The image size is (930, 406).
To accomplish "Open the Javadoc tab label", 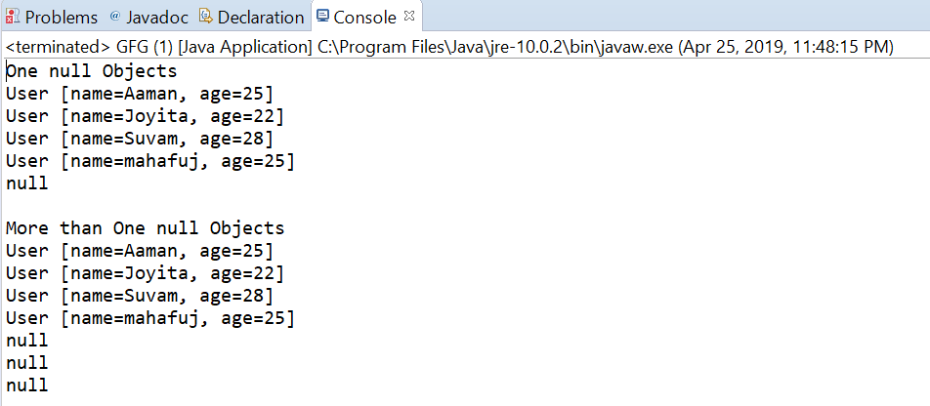I will 155,18.
